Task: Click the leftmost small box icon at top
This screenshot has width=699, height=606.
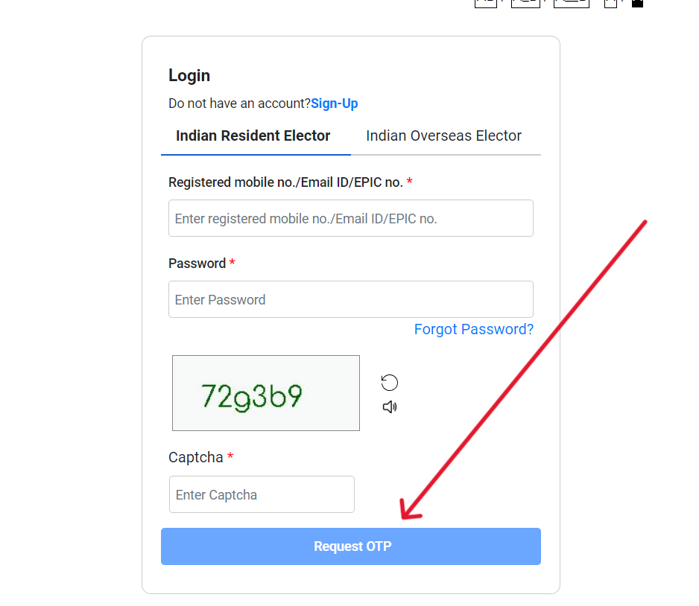Action: pyautogui.click(x=485, y=3)
